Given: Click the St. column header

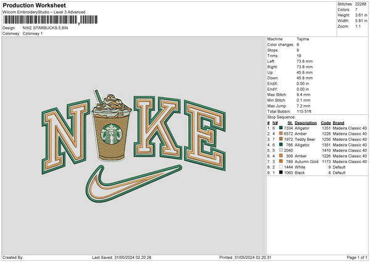Looking at the screenshot, I should pyautogui.click(x=290, y=123).
